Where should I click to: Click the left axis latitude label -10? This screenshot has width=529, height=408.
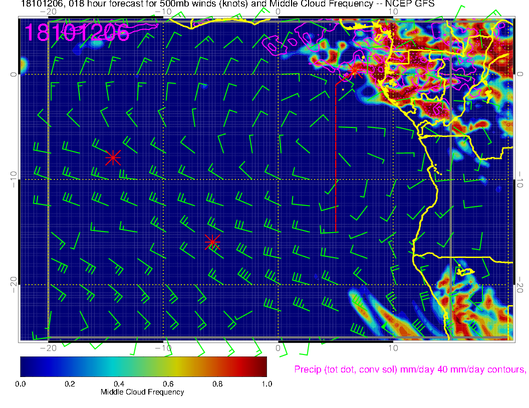[13, 179]
